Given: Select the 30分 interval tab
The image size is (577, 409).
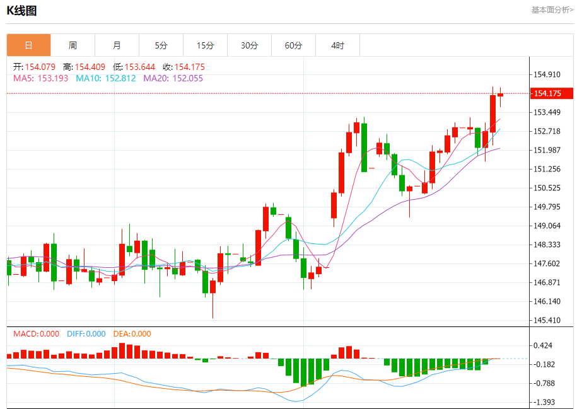Looking at the screenshot, I should (249, 45).
